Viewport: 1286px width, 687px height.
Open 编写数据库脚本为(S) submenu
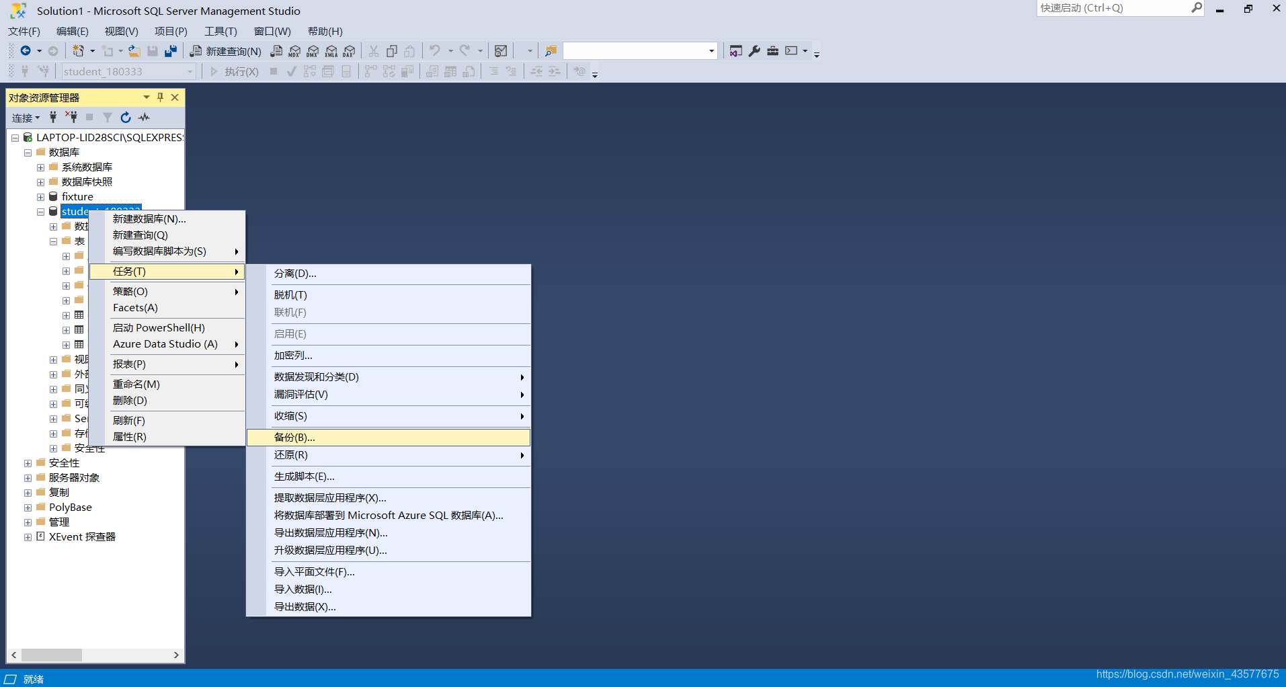coord(167,251)
